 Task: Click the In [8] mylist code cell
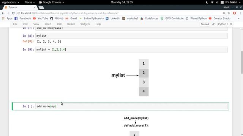(x=131, y=36)
